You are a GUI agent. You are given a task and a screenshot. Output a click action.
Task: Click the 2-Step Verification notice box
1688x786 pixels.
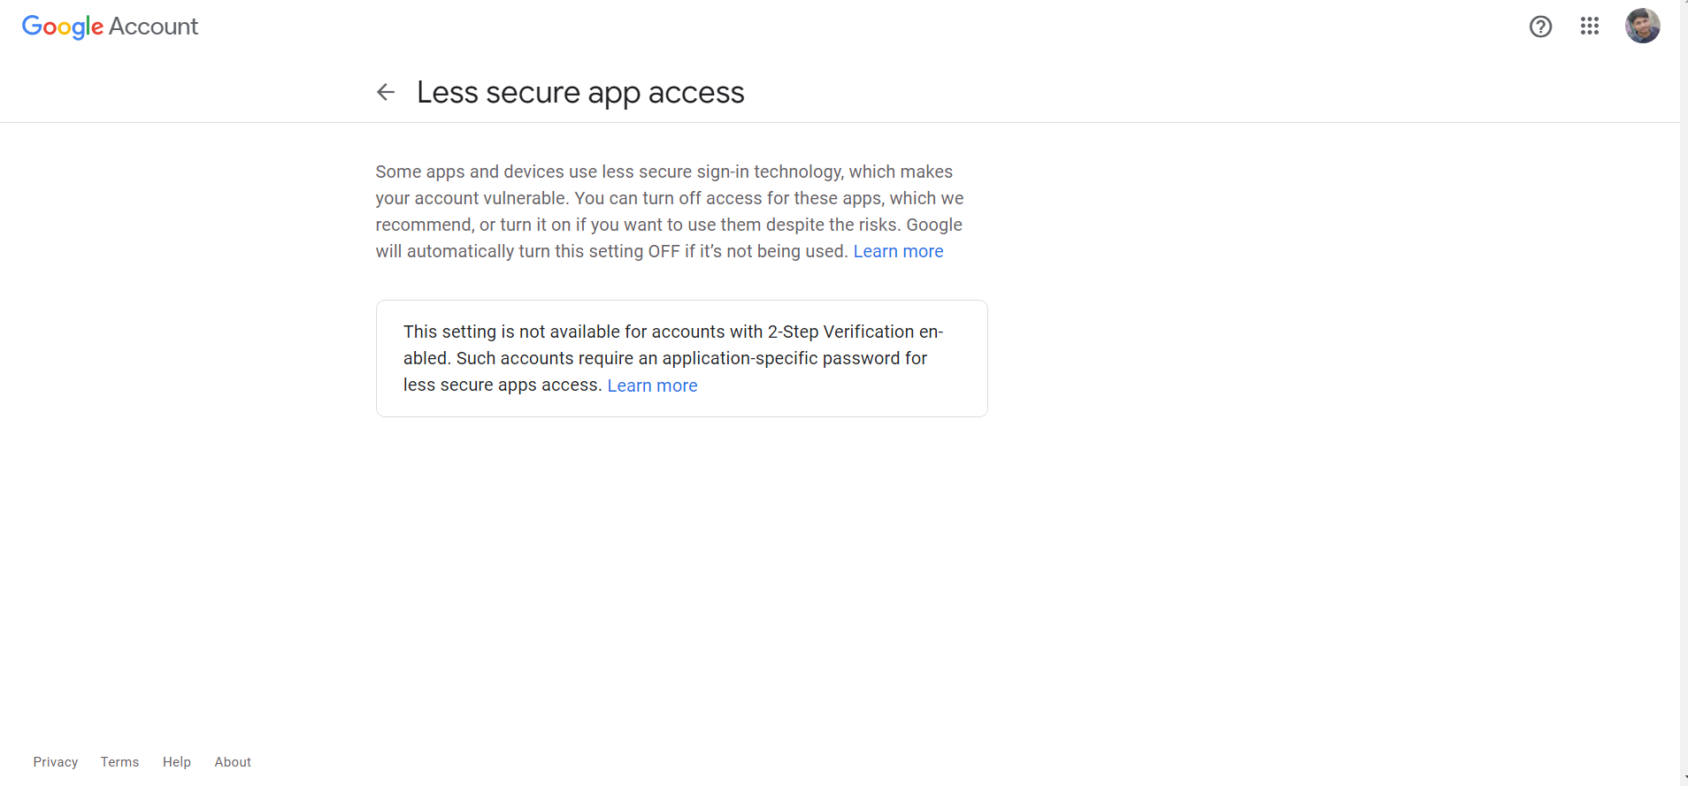click(x=681, y=358)
